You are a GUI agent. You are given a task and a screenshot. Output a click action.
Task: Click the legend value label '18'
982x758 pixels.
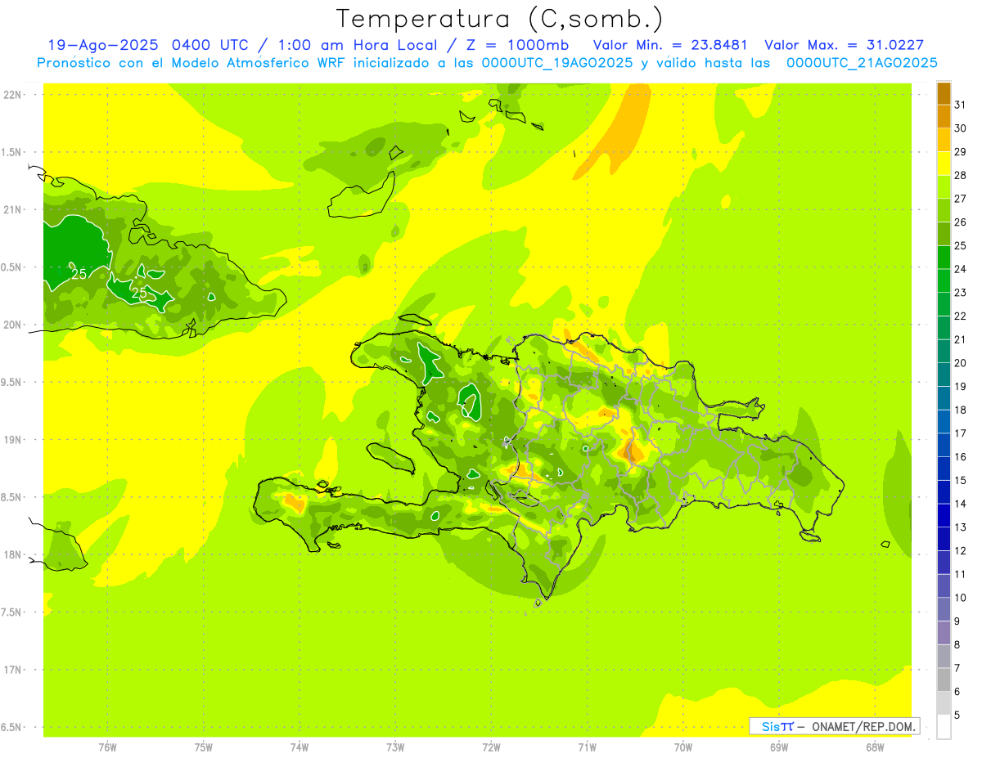pyautogui.click(x=961, y=410)
